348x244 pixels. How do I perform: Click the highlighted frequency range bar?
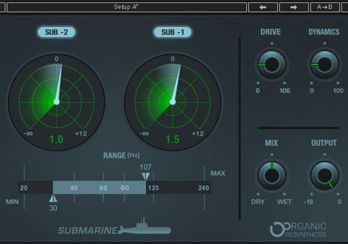99,188
